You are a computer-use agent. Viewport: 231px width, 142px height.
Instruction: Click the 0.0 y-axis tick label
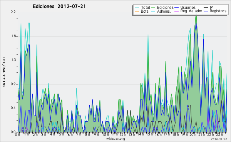tap(13, 132)
